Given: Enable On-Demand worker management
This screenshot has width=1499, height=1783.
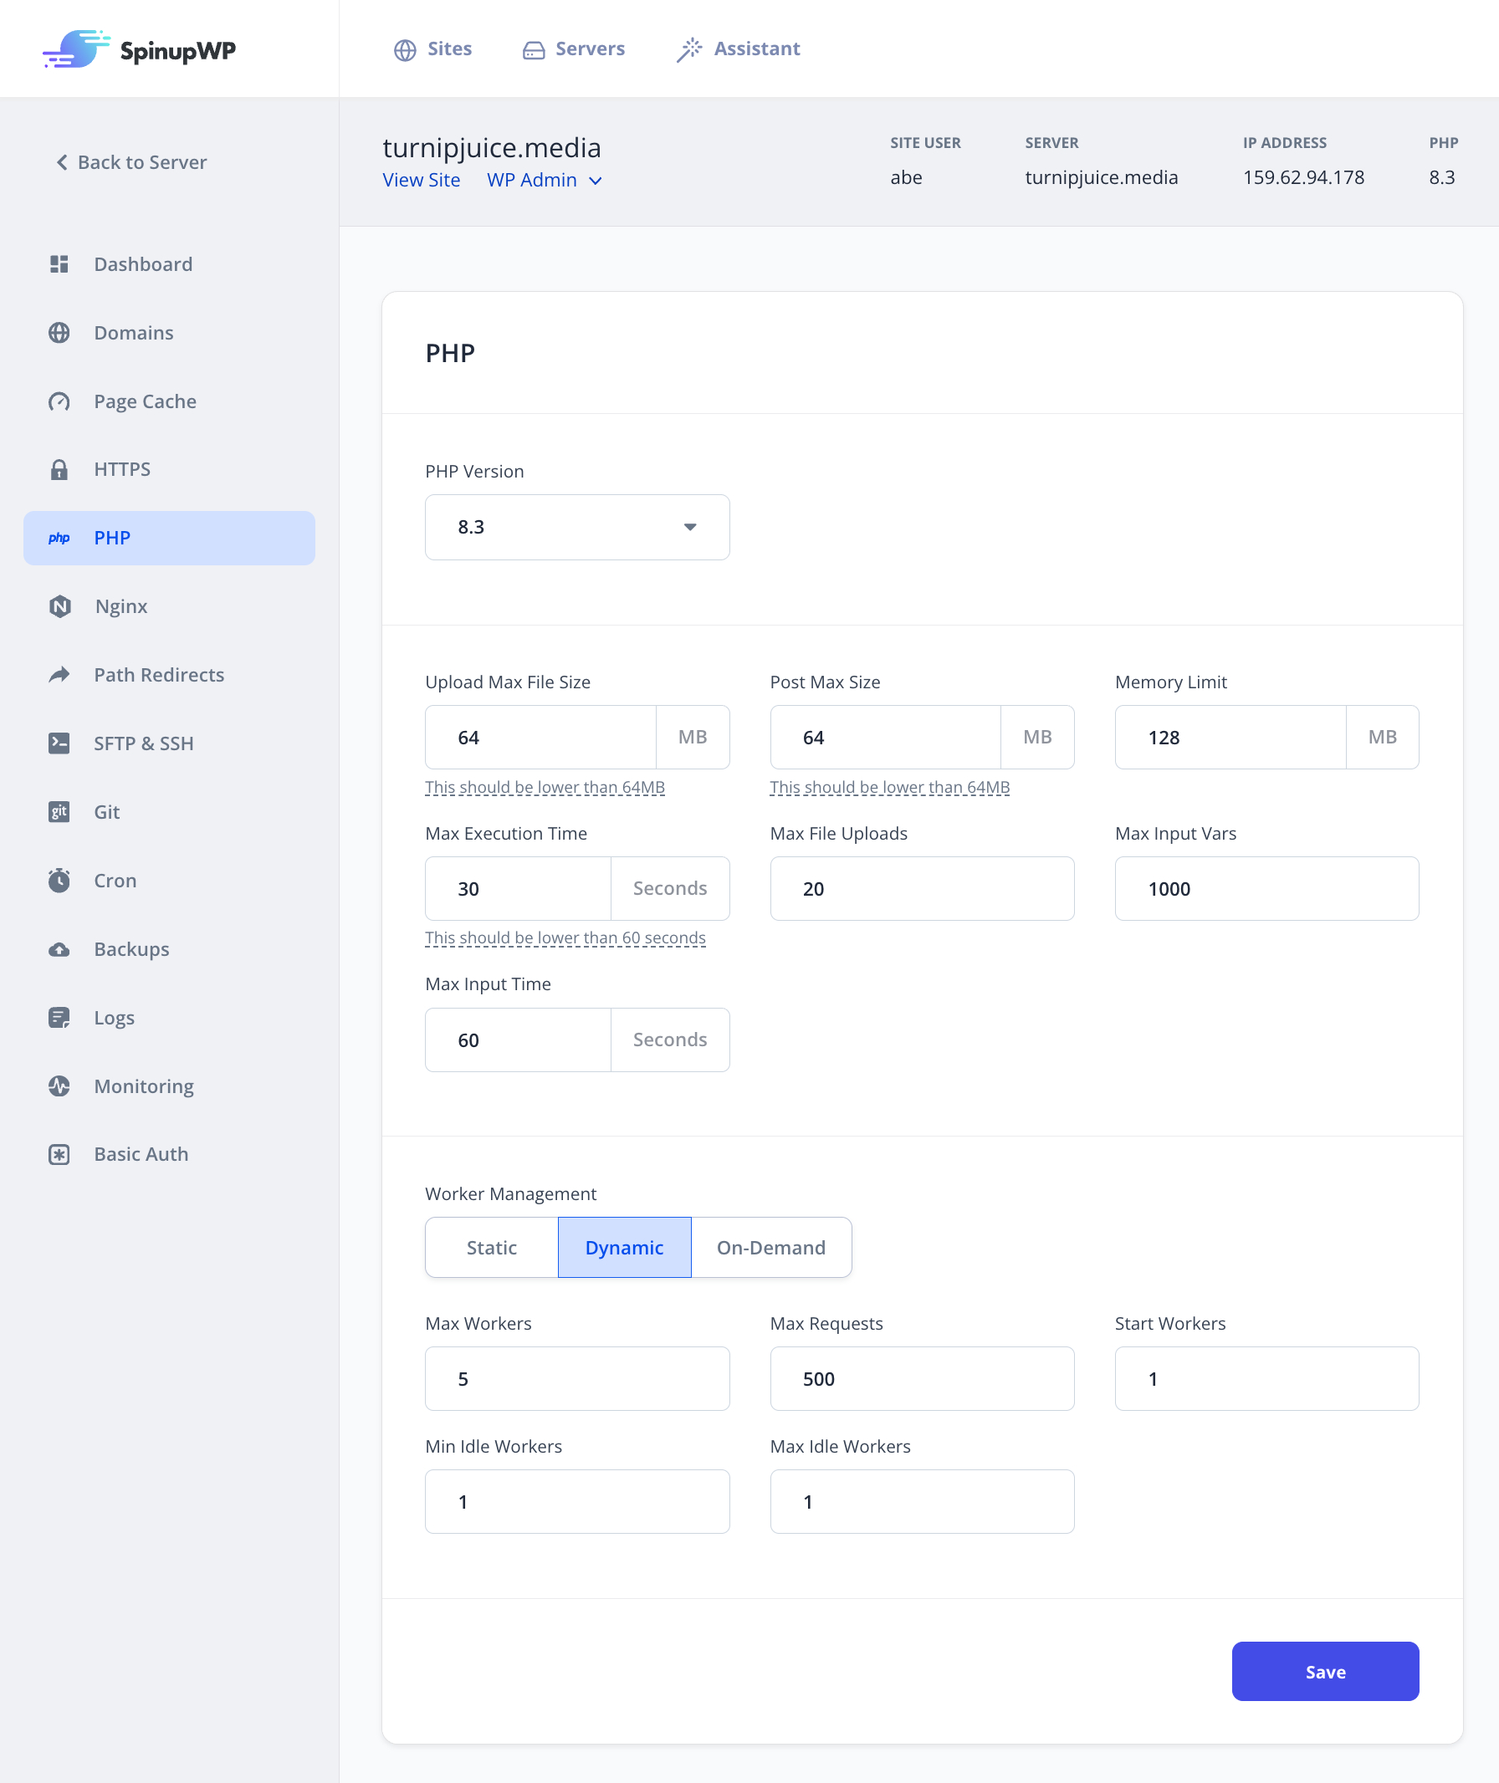Looking at the screenshot, I should (x=770, y=1247).
